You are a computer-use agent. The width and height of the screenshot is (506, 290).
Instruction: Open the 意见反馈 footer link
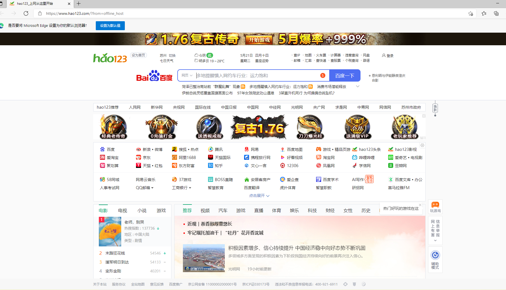click(x=157, y=284)
